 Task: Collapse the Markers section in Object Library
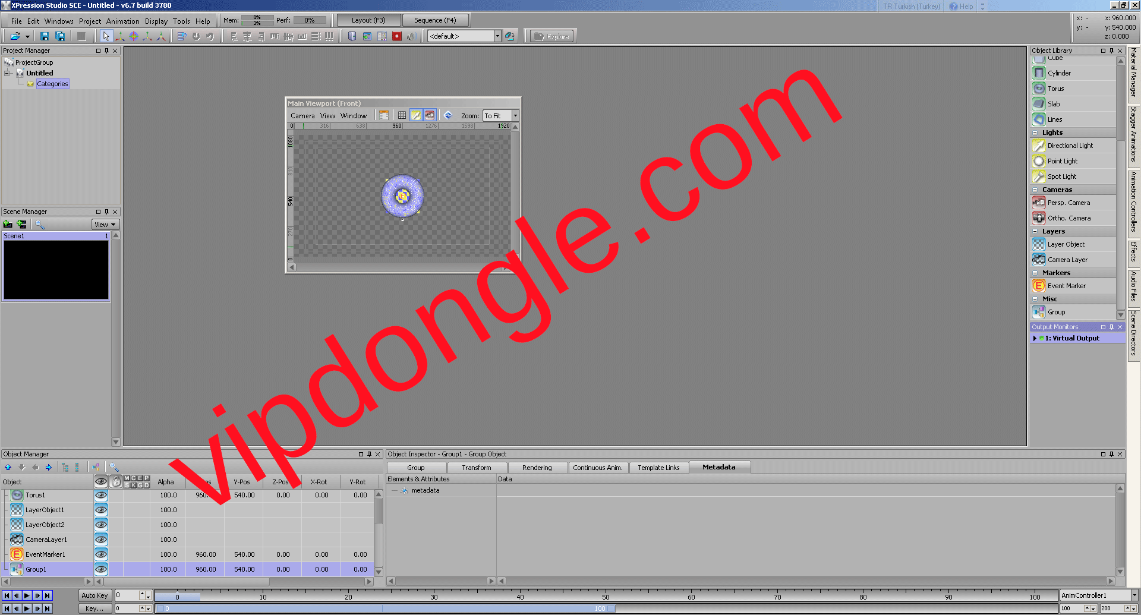(1035, 273)
